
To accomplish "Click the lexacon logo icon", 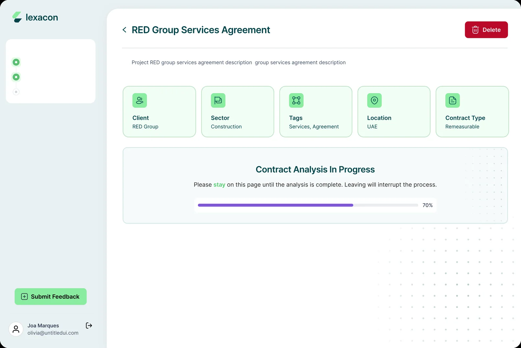I will point(17,17).
